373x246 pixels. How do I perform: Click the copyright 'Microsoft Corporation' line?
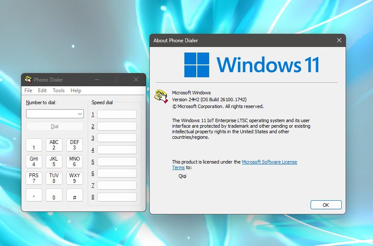pyautogui.click(x=218, y=106)
